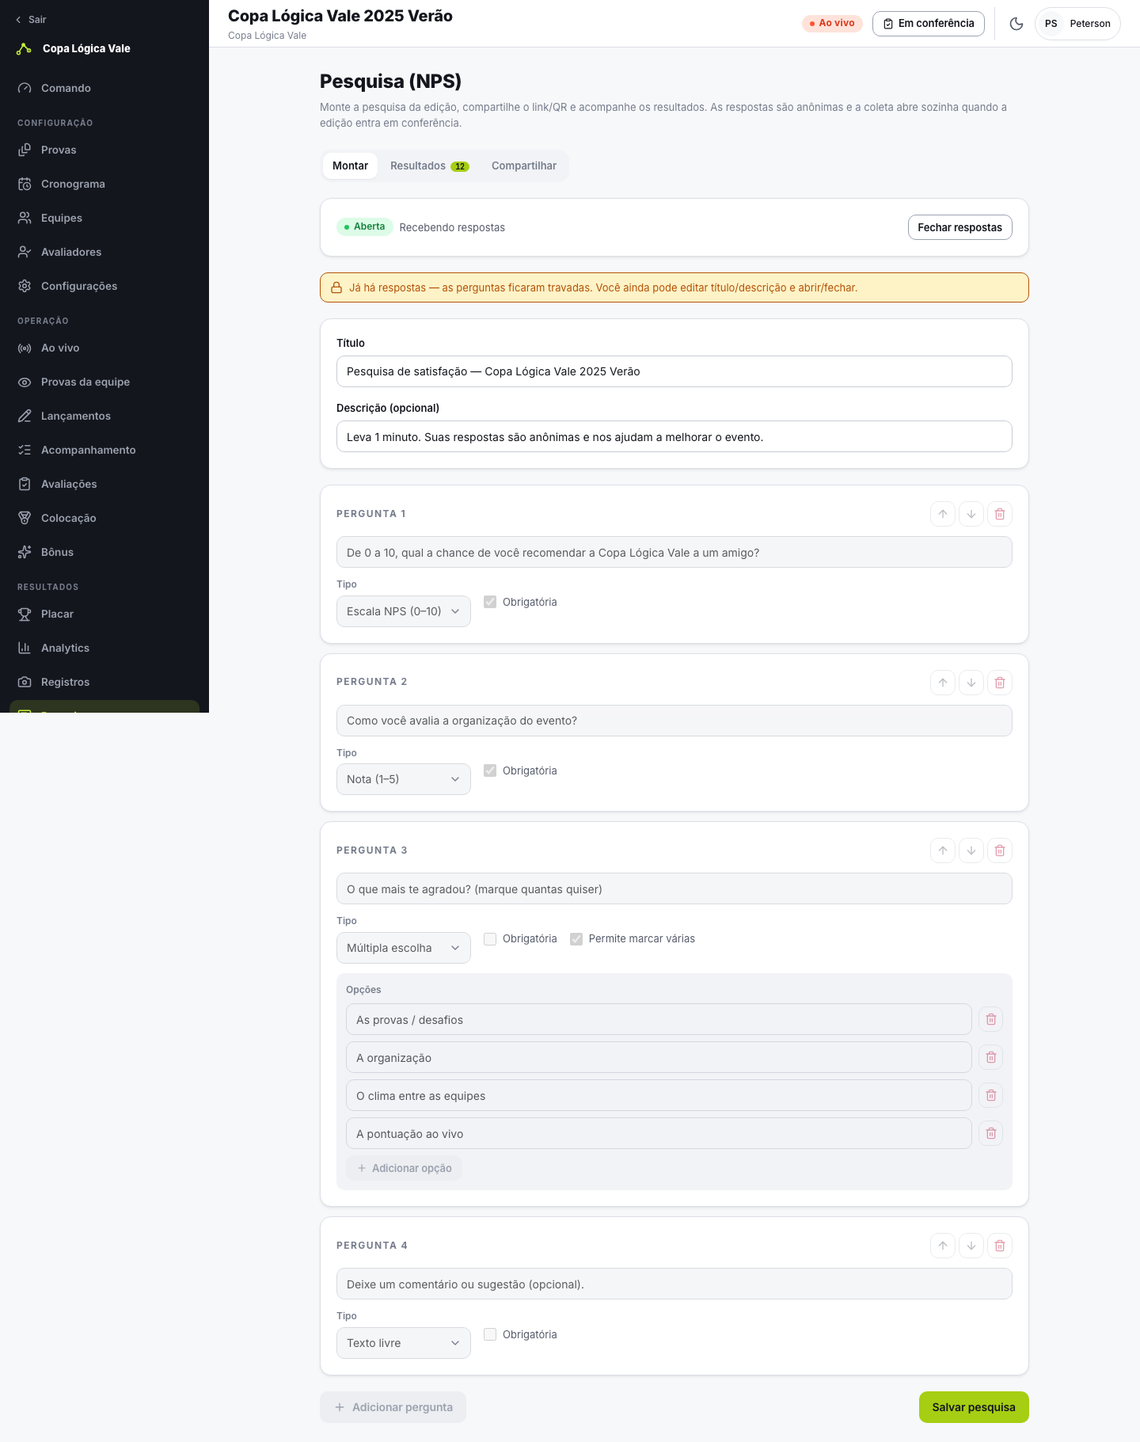This screenshot has width=1140, height=1442.
Task: Click the Analytics chart icon
Action: (25, 648)
